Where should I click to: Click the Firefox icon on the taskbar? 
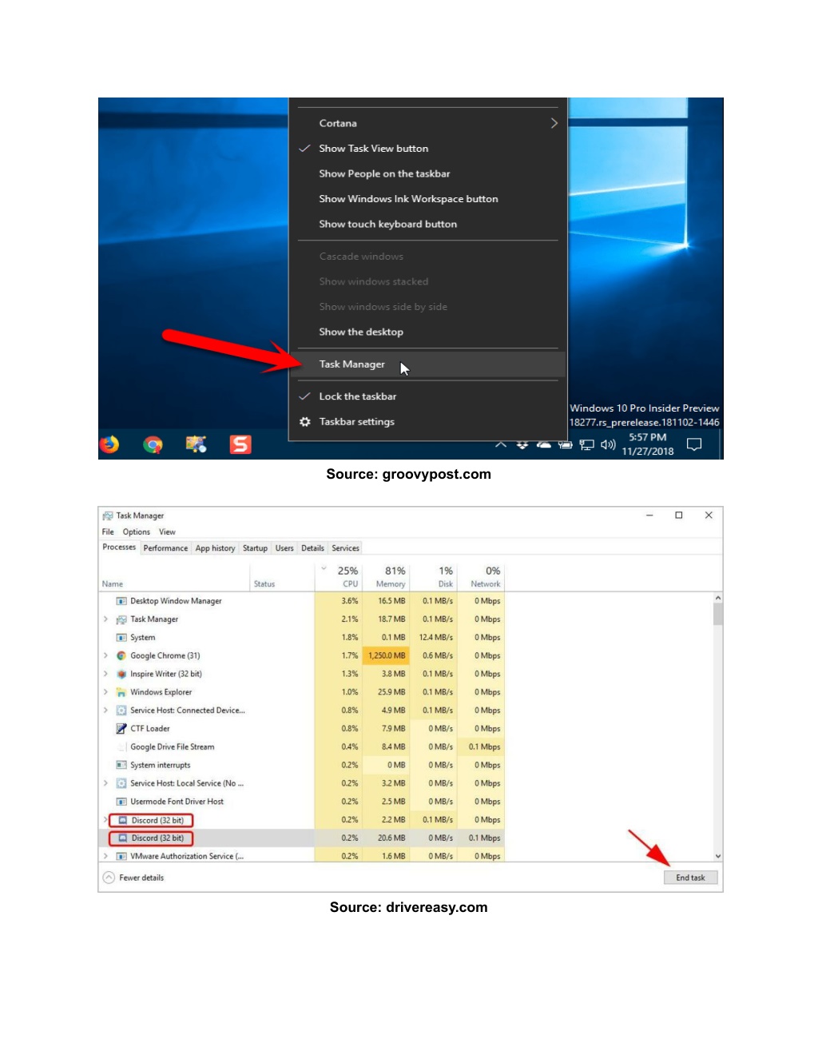point(109,444)
